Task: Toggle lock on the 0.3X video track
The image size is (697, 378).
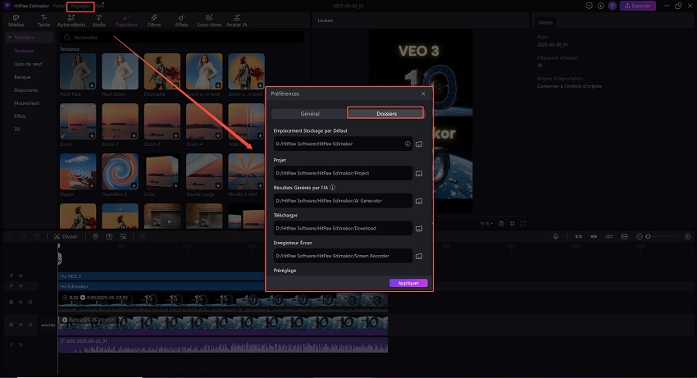Action: click(11, 303)
